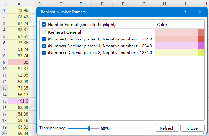Select cell A15 containing 91.6
The height and width of the screenshot is (136, 209).
coord(19,101)
